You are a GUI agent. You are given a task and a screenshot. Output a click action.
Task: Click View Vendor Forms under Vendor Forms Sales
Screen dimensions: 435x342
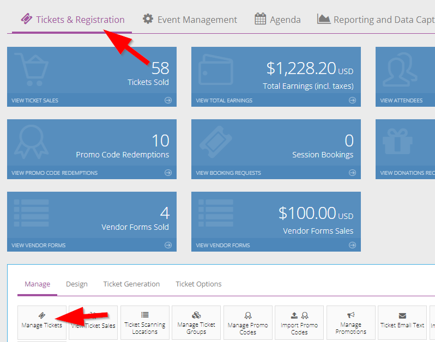pos(223,245)
